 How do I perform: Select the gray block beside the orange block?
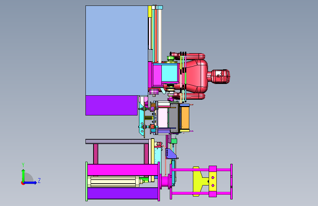(x=174, y=118)
